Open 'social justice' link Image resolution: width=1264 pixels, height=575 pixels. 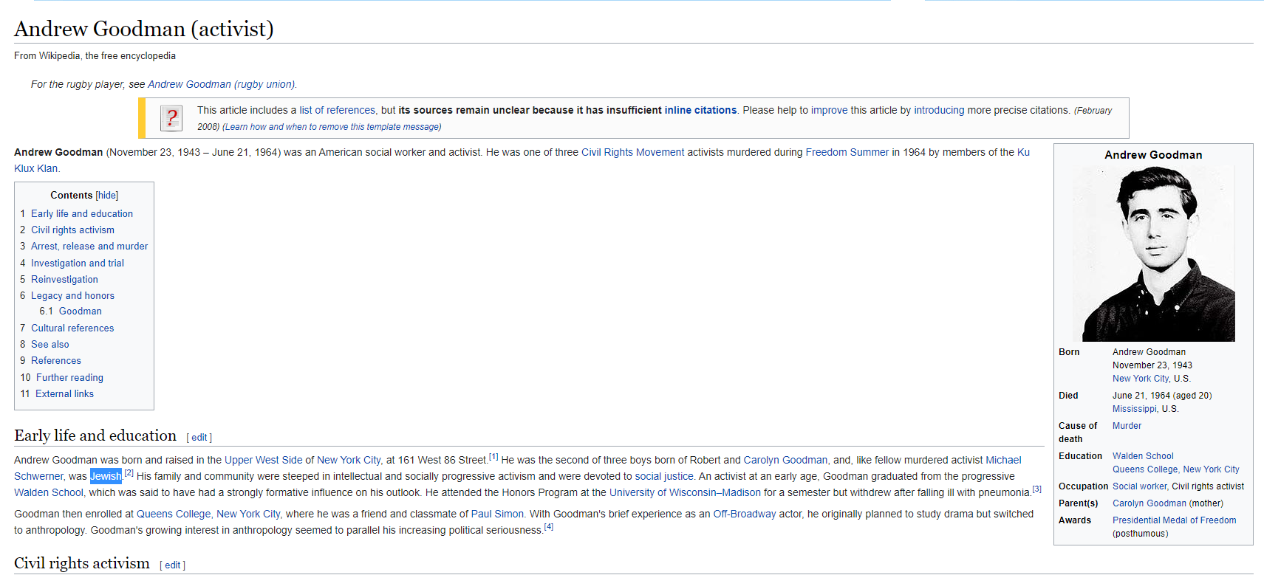coord(664,476)
